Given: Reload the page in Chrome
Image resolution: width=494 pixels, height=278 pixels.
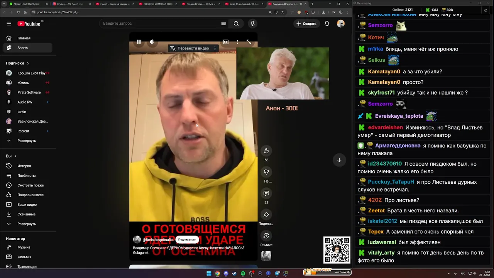Looking at the screenshot, I should pyautogui.click(x=18, y=12).
